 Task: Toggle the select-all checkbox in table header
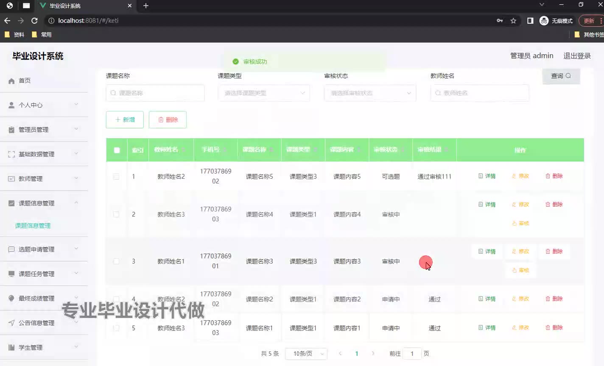117,150
